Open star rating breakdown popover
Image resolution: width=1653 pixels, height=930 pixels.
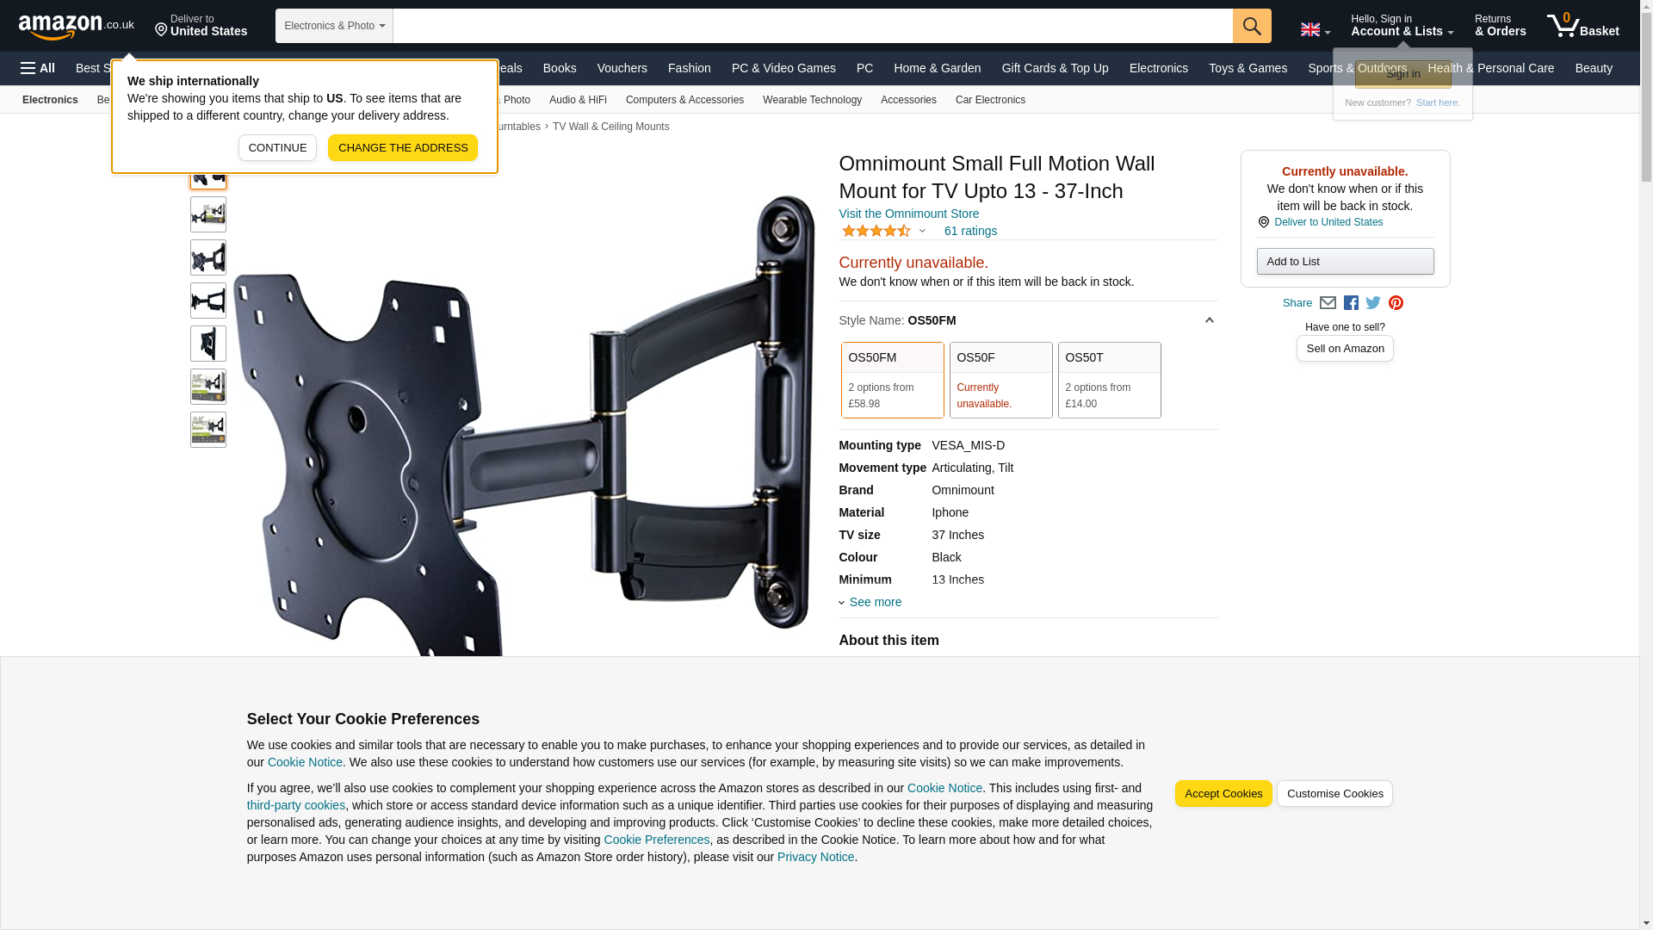(x=883, y=231)
